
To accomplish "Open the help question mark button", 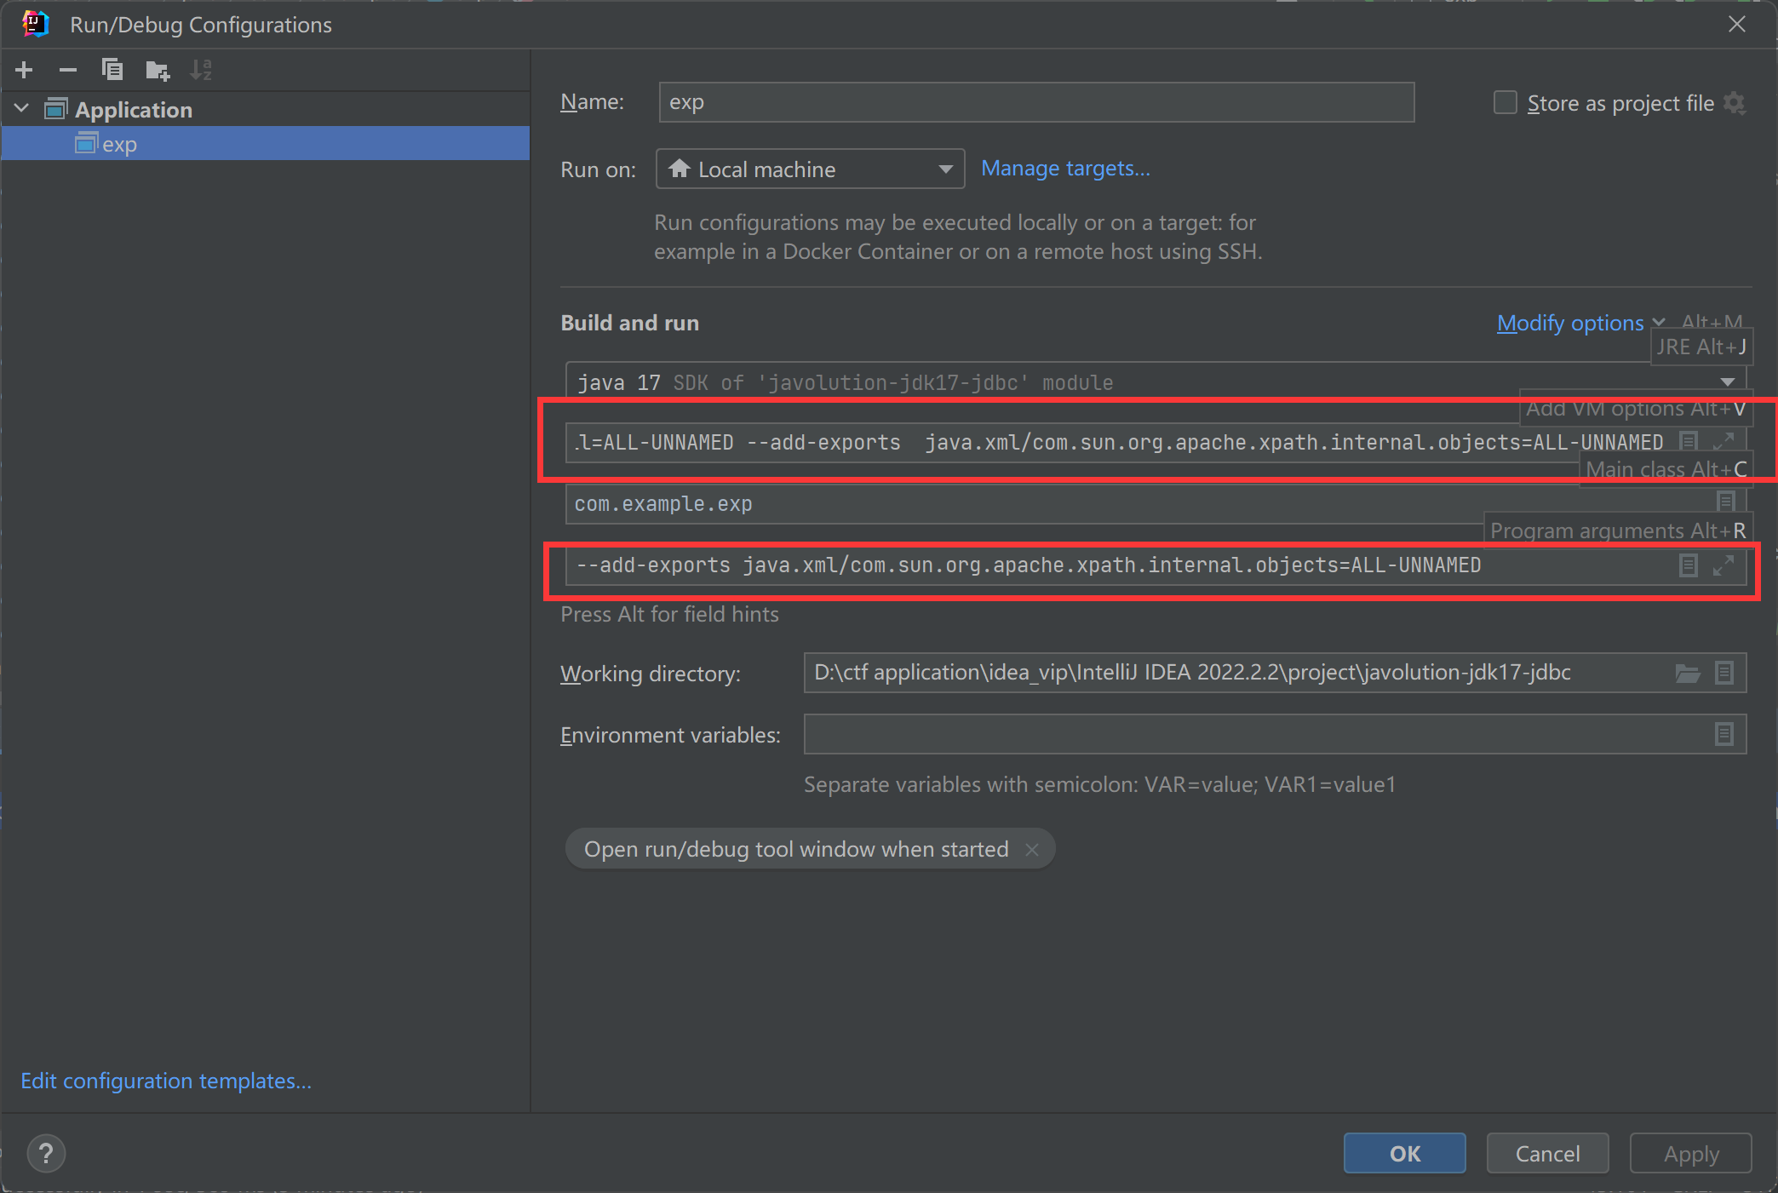I will [x=46, y=1154].
